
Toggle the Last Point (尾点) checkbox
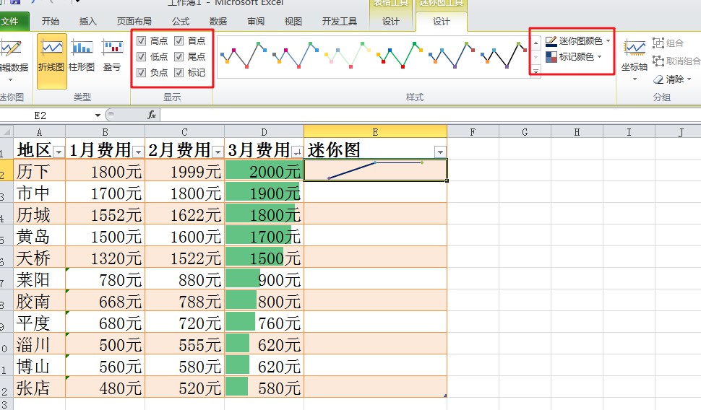coord(179,57)
